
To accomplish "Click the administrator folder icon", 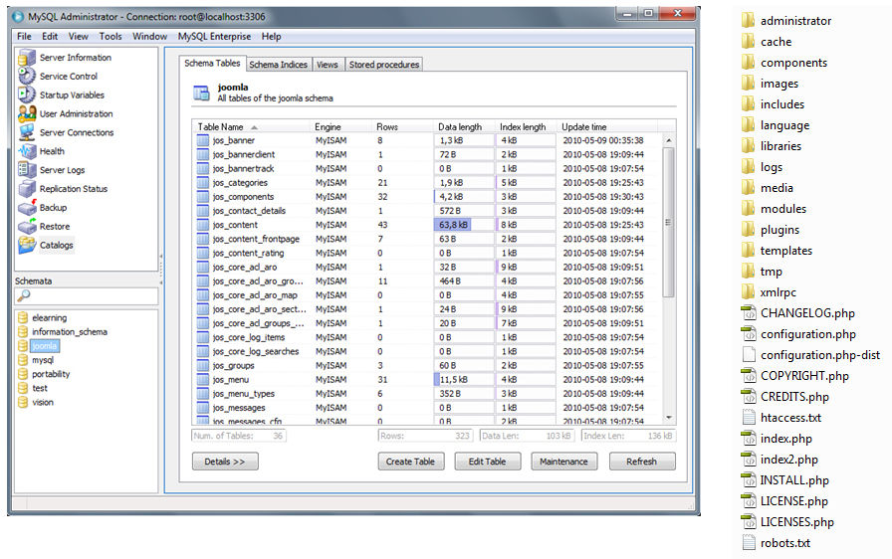I will (748, 21).
